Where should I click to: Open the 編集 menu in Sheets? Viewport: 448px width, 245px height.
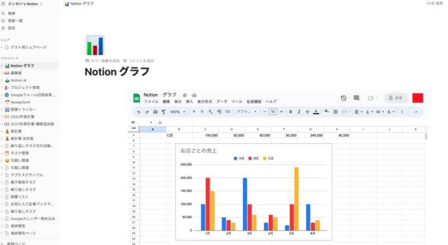(166, 102)
